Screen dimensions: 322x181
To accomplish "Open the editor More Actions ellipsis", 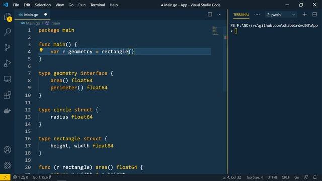I will [x=219, y=15].
